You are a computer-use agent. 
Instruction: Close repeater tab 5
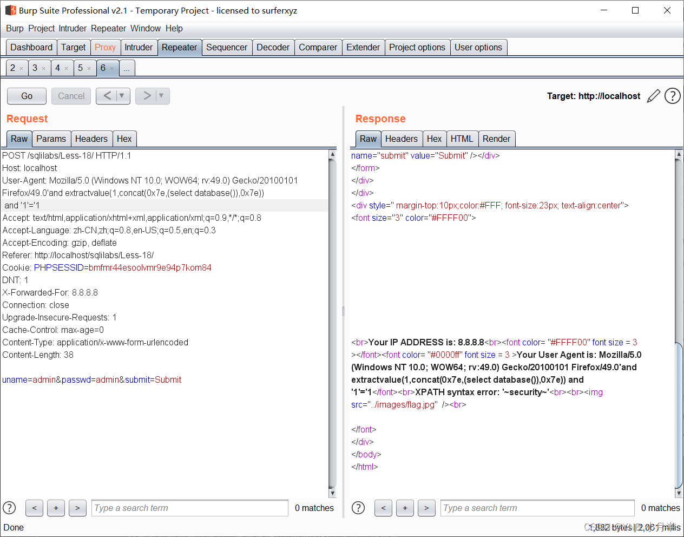pyautogui.click(x=89, y=69)
